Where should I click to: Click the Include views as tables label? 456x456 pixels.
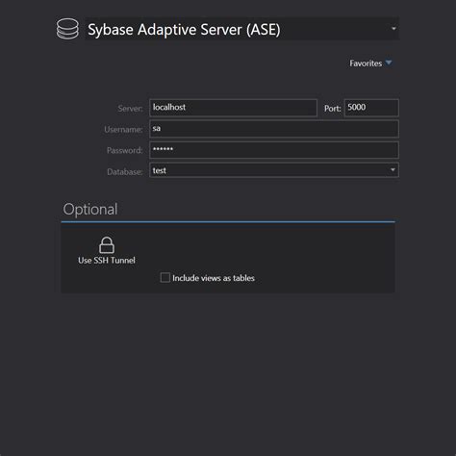pyautogui.click(x=214, y=278)
